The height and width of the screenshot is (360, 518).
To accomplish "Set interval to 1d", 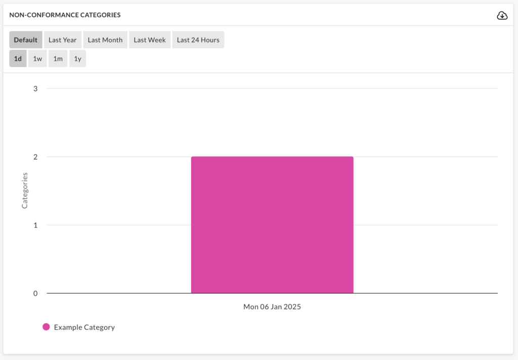I will (18, 59).
